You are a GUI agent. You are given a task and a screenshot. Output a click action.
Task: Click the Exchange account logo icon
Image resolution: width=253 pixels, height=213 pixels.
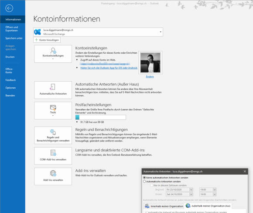(x=38, y=32)
